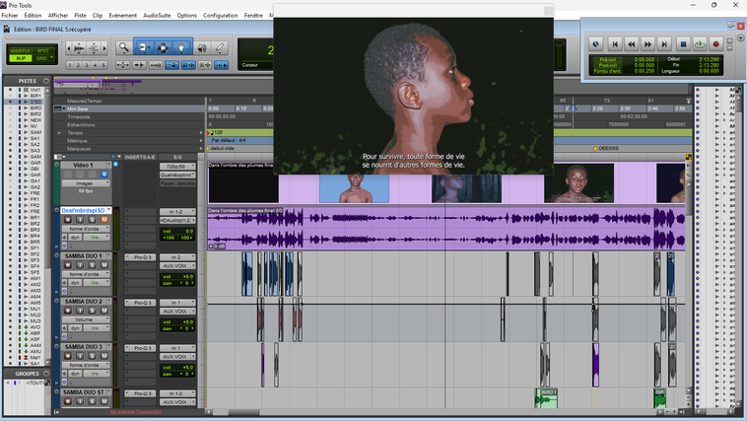Viewport: 747px width, 421px height.
Task: Select the Trim tool
Action: [144, 47]
